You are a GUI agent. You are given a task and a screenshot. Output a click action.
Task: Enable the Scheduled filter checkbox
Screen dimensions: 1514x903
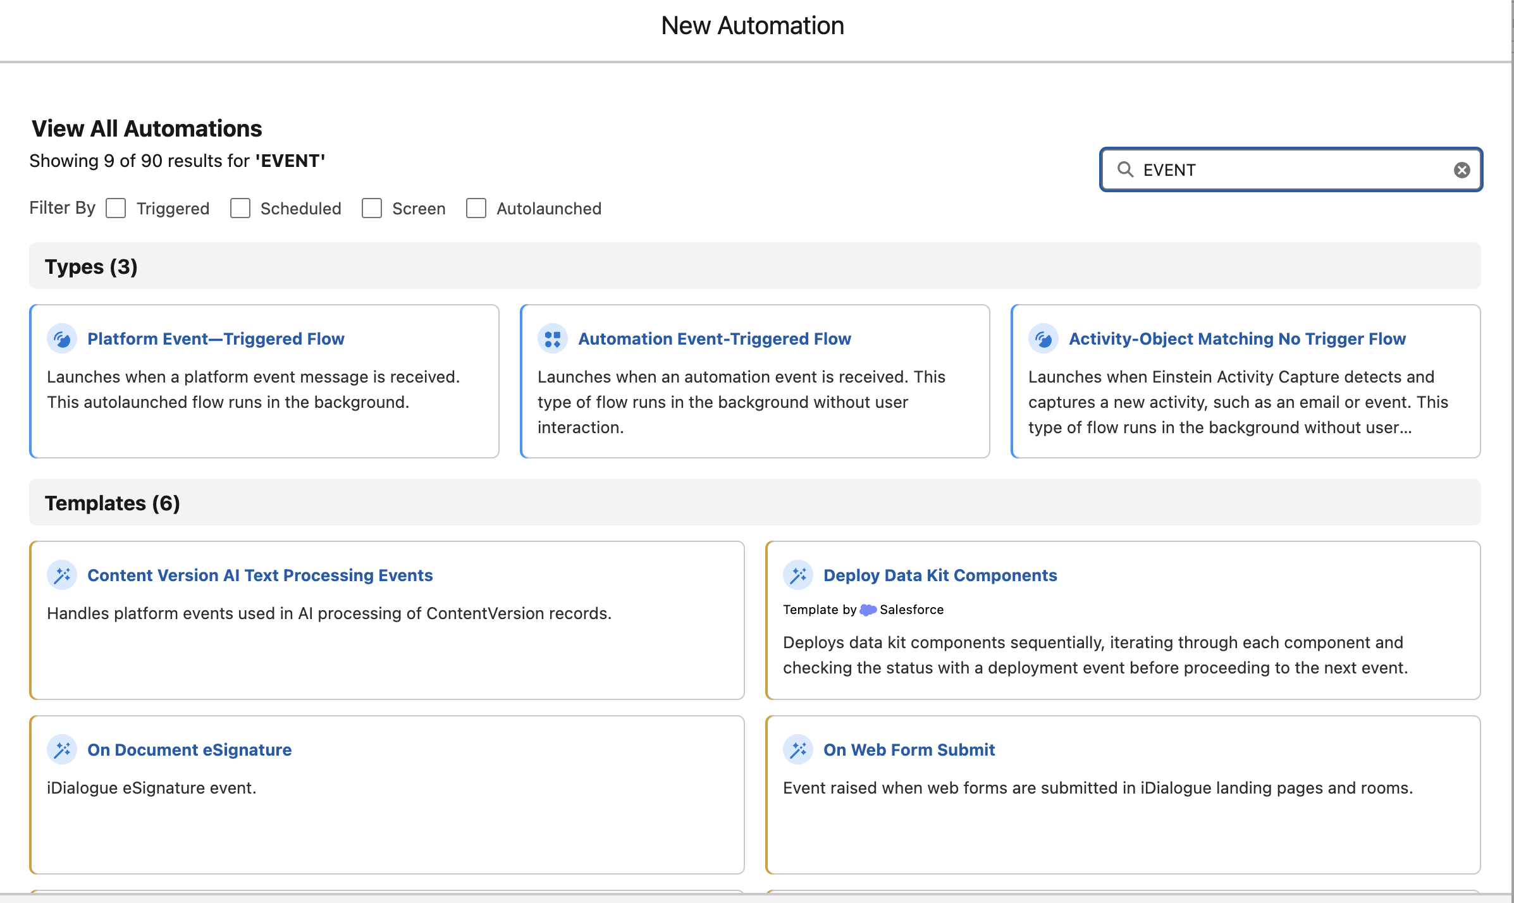tap(240, 208)
